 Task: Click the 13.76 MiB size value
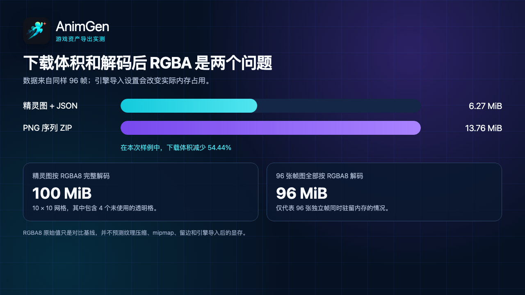click(x=484, y=128)
